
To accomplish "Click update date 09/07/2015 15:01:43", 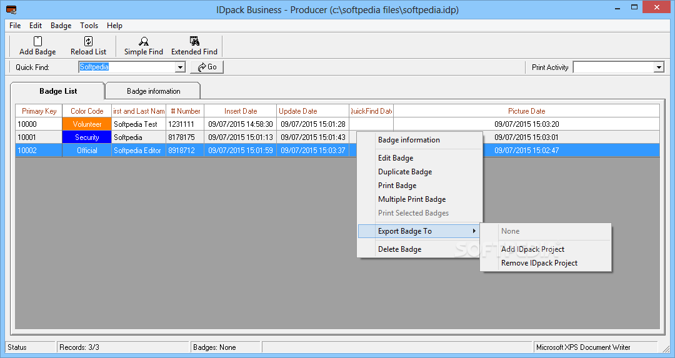I will [312, 137].
